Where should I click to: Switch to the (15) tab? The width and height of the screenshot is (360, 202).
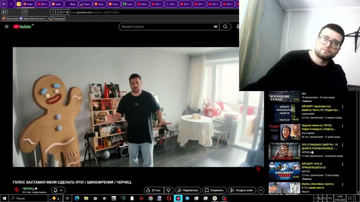171,4
